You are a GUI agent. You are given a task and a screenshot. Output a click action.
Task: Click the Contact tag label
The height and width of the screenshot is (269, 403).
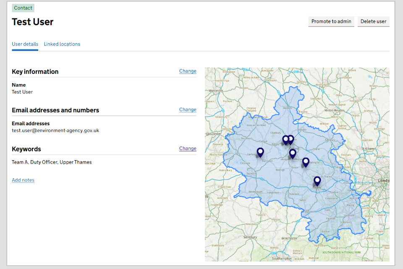pyautogui.click(x=23, y=8)
